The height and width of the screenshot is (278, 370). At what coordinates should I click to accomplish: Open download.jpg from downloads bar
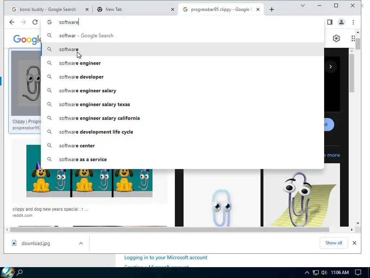point(36,243)
